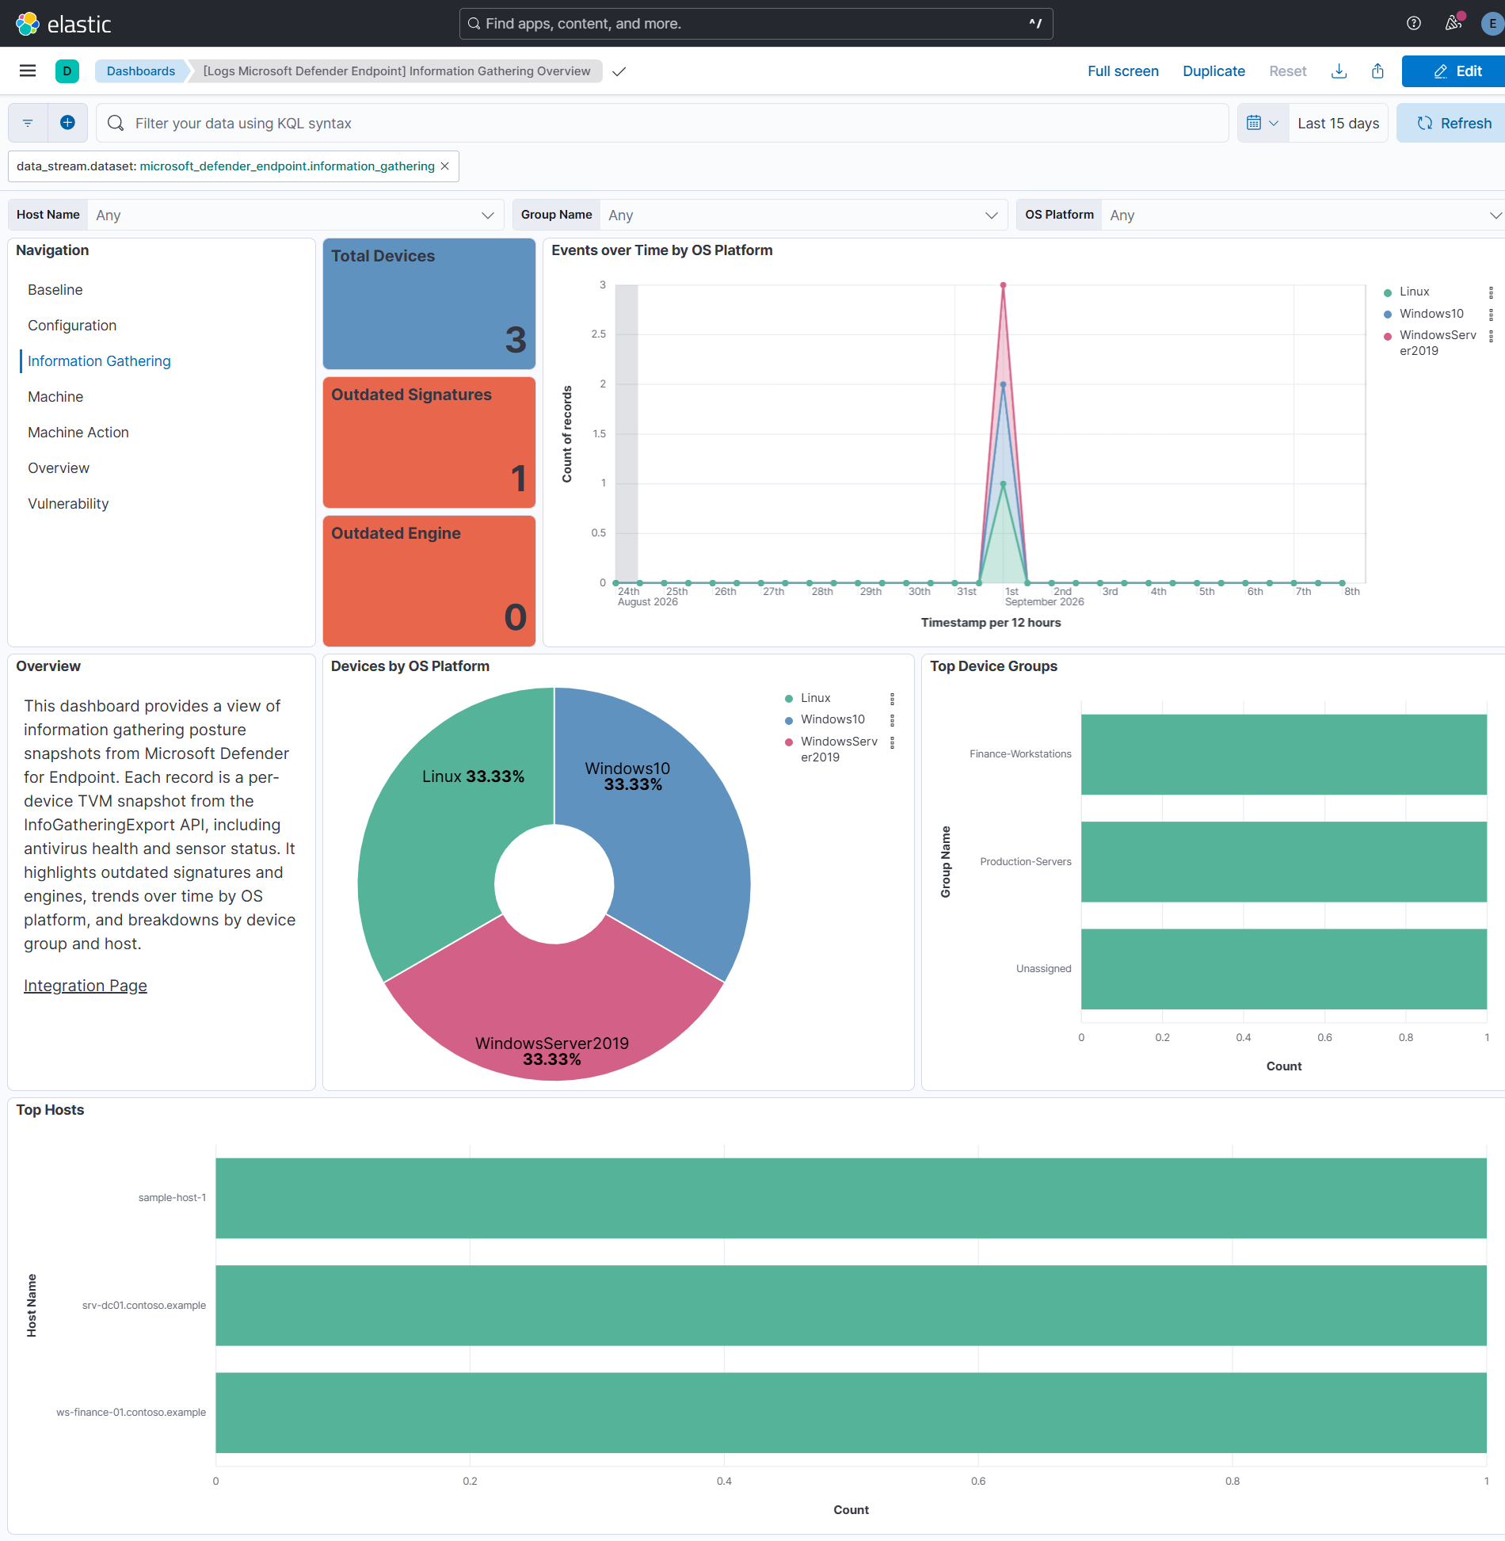1505x1541 pixels.
Task: Open the filter options menu icon
Action: (28, 123)
